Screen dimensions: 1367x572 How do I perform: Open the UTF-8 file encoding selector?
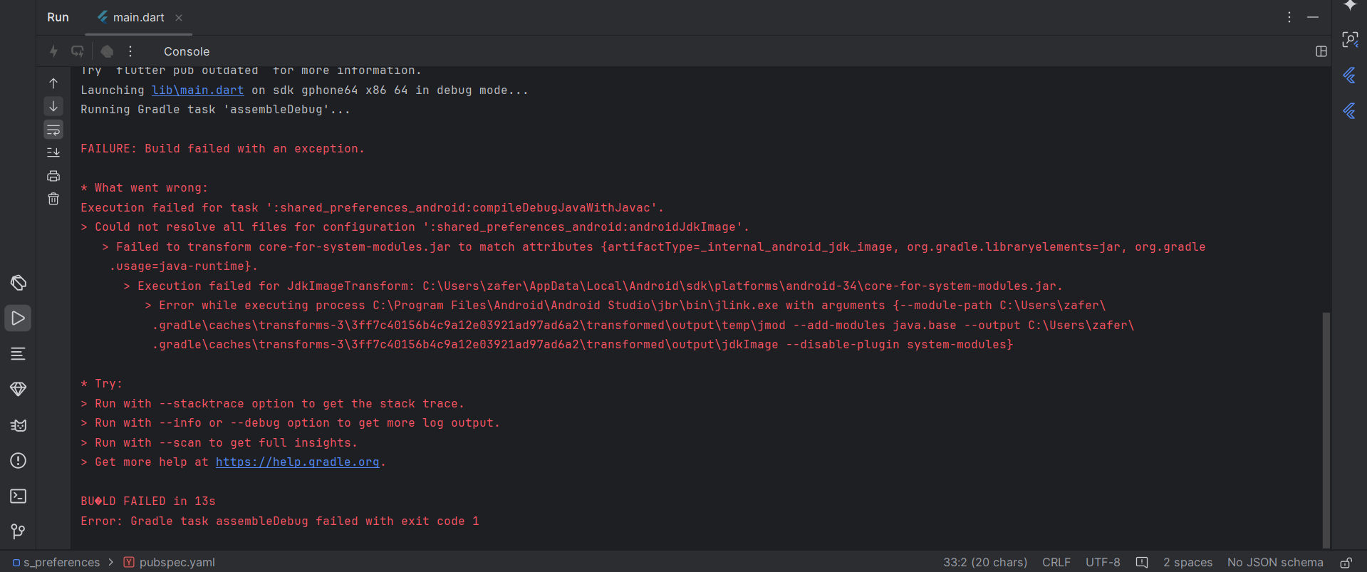coord(1103,562)
